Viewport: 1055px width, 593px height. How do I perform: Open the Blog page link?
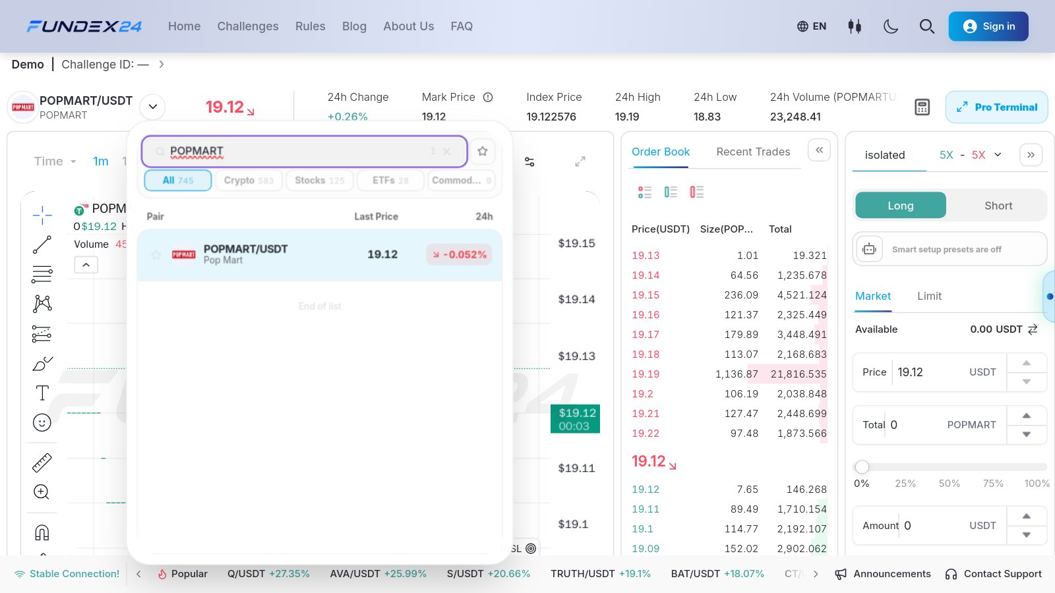[354, 26]
